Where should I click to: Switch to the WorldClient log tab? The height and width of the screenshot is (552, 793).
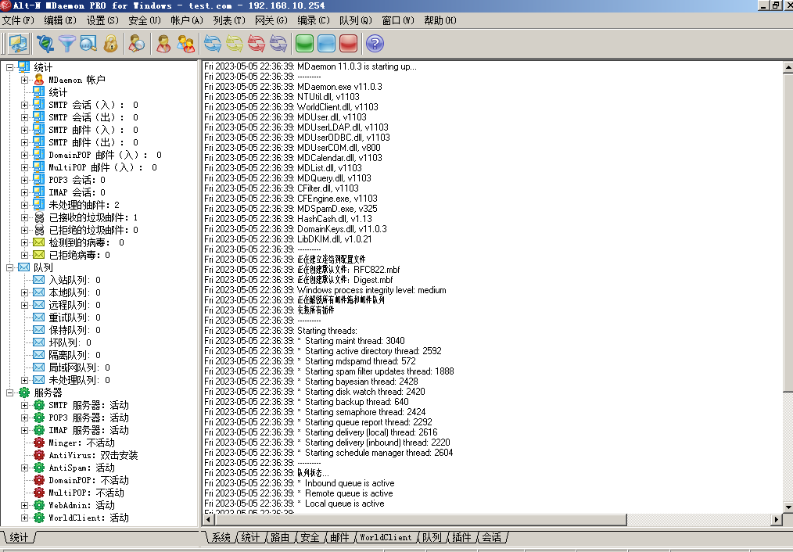pos(386,537)
